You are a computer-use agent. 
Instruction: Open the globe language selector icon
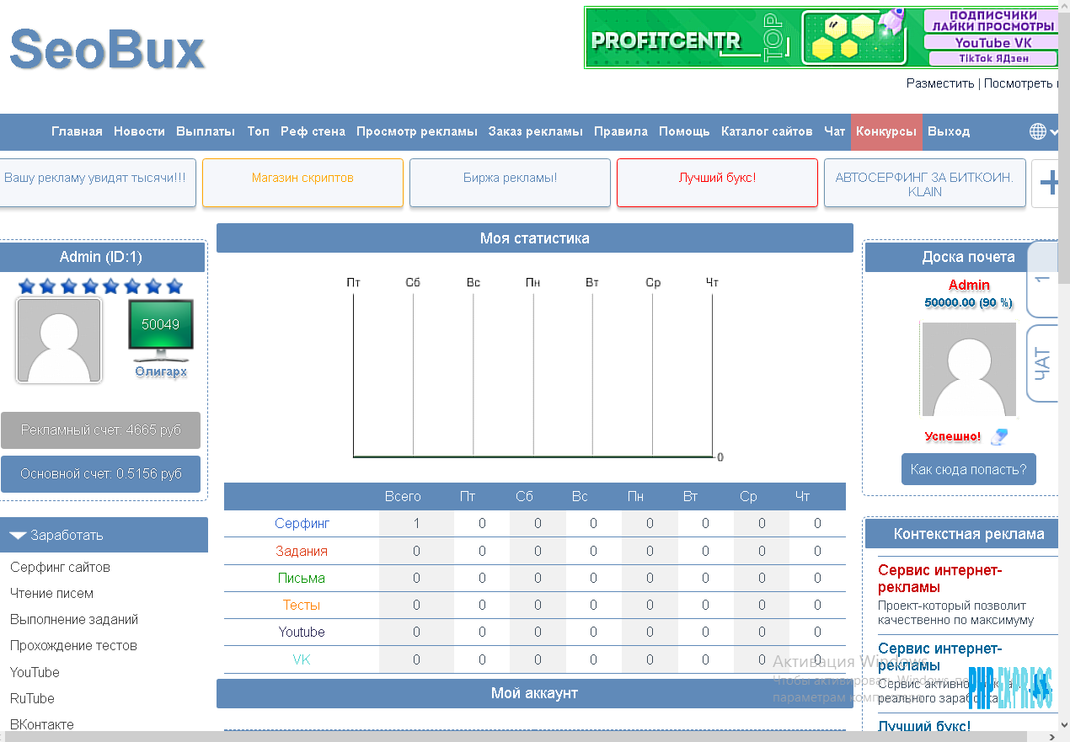tap(1038, 131)
